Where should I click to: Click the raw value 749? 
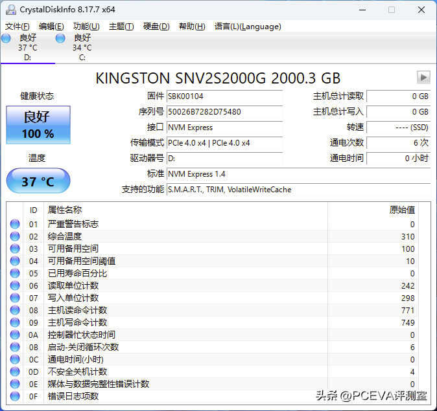tap(408, 323)
